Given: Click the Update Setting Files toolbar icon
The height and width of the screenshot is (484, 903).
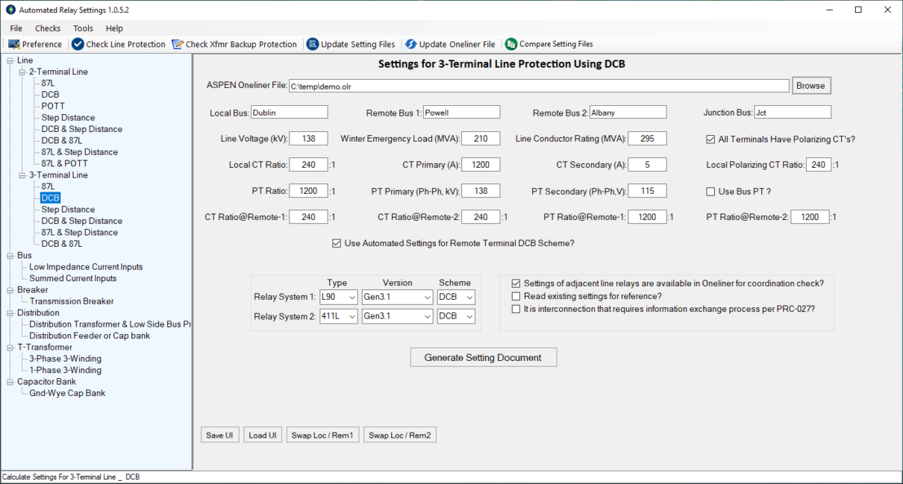Looking at the screenshot, I should click(x=351, y=44).
